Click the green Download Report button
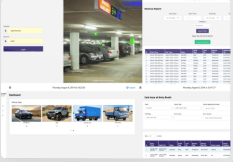 (x=202, y=42)
